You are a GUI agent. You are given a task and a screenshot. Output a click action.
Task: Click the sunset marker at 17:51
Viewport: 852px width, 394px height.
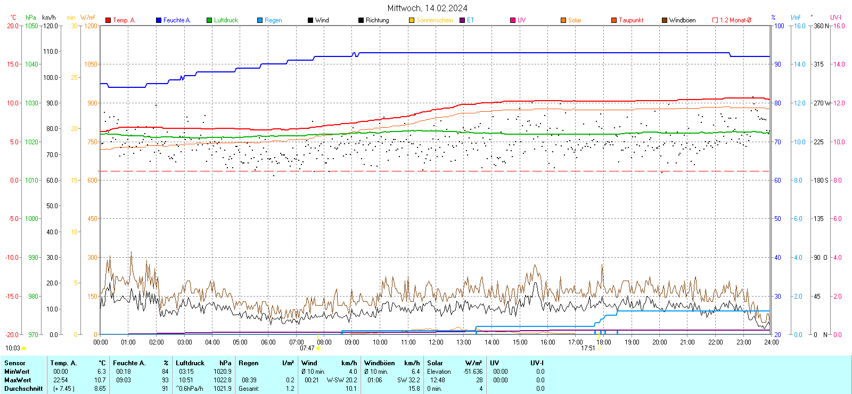click(599, 348)
